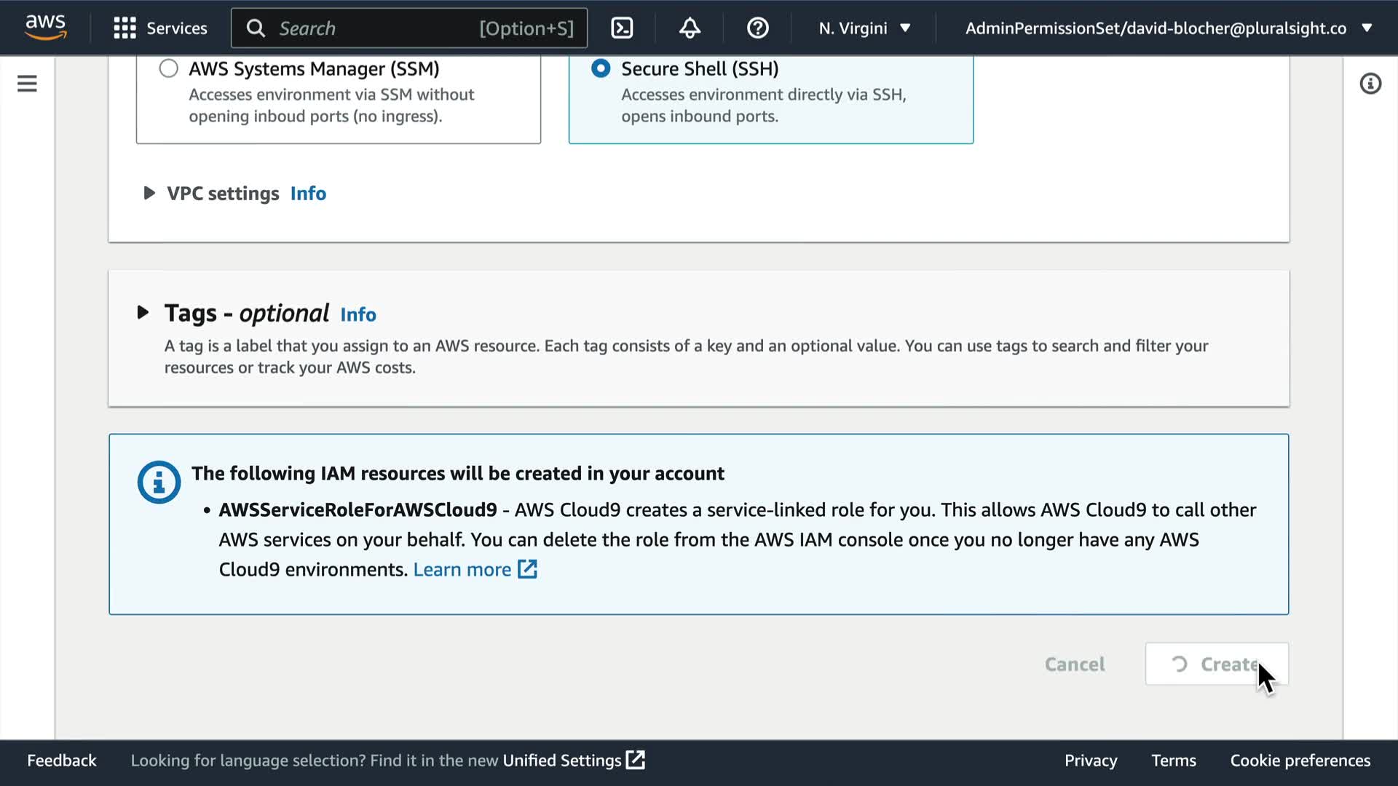Open the N. Virginia region dropdown
Screen dimensions: 1398x786
click(864, 28)
